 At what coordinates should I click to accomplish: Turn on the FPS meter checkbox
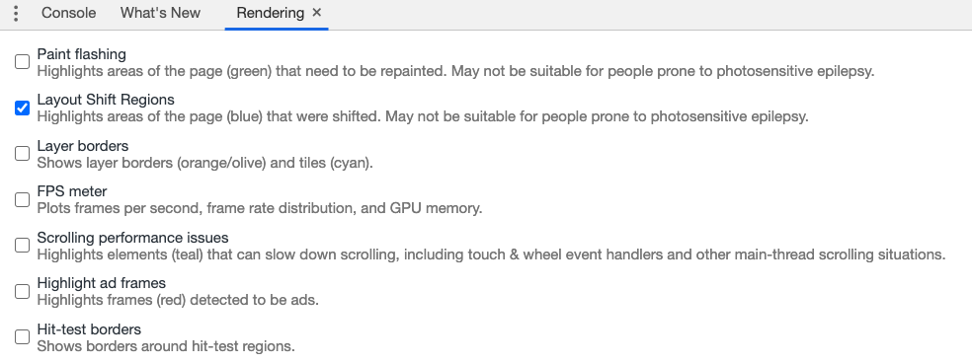[x=23, y=199]
